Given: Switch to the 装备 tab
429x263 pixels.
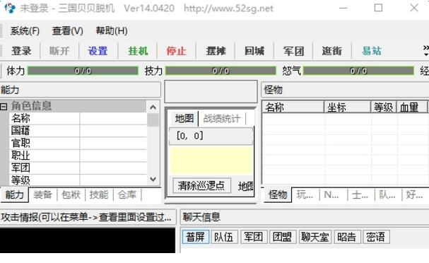Looking at the screenshot, I should coord(42,195).
